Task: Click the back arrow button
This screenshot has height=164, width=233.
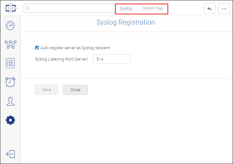Action: (210, 9)
